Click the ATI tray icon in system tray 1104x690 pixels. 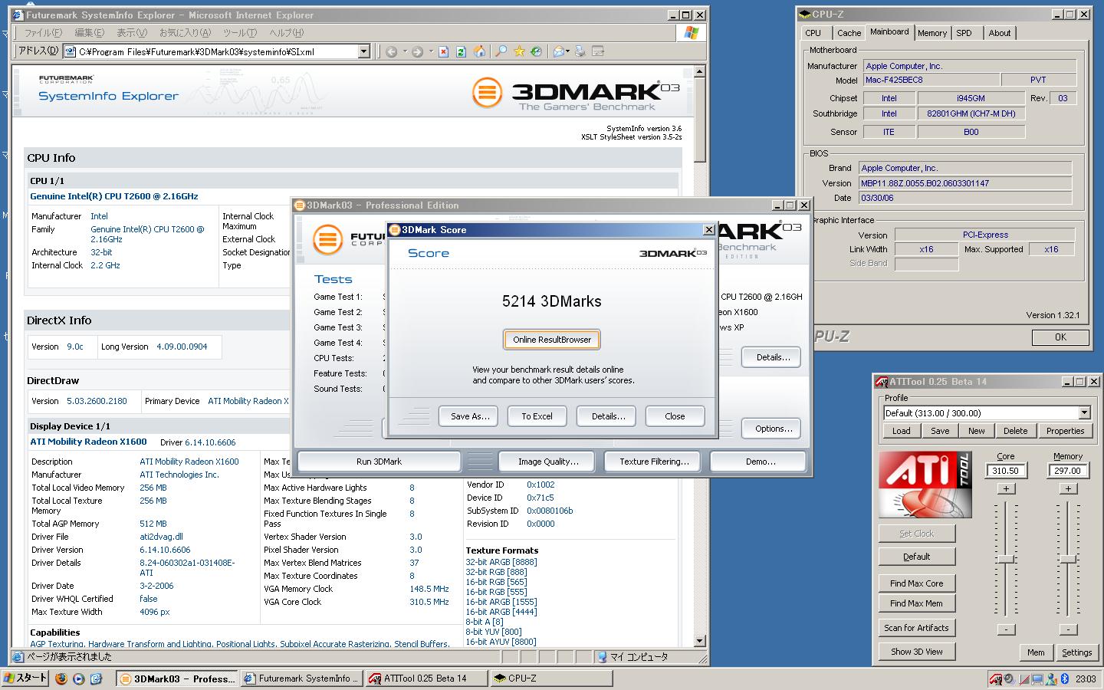point(996,678)
